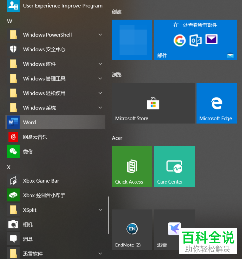Viewport: 242px width, 259px height.
Task: Open the 邮件 mail tile label
Action: (x=162, y=56)
